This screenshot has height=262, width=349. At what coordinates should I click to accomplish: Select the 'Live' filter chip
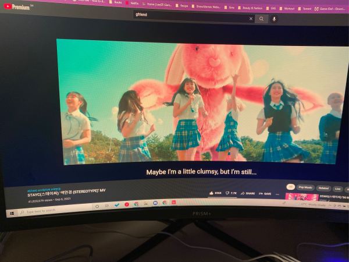337,189
